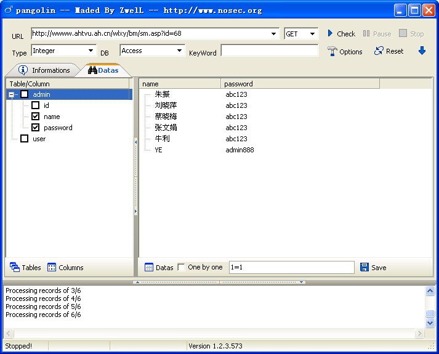Select the row named YE
The height and width of the screenshot is (354, 439).
tap(158, 150)
